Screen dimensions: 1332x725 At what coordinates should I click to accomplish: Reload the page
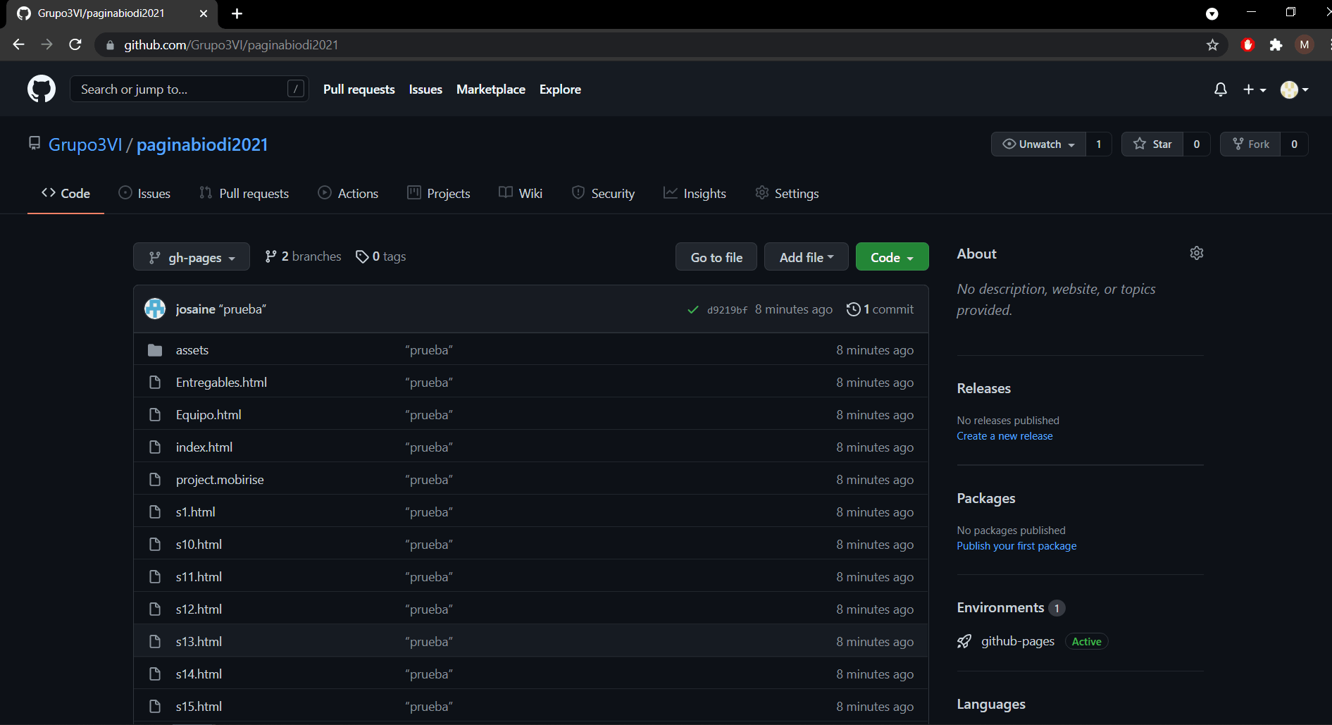click(75, 44)
